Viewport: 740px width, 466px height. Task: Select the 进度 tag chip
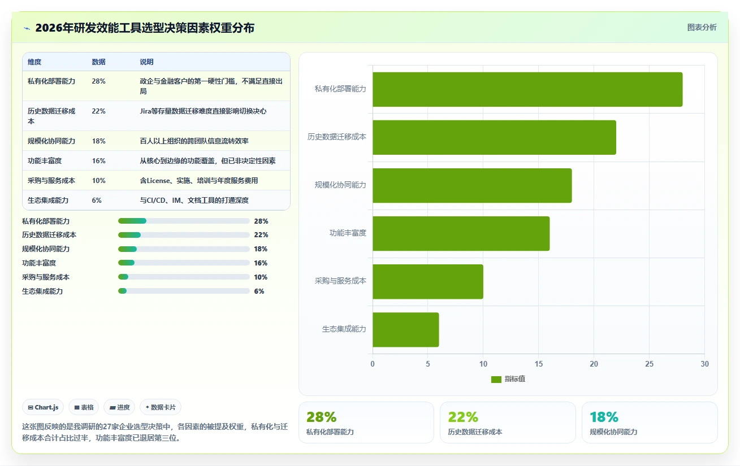coord(119,407)
